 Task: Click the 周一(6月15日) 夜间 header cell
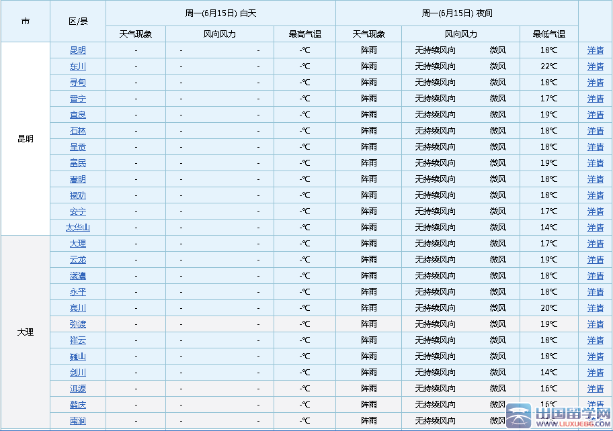pos(456,13)
